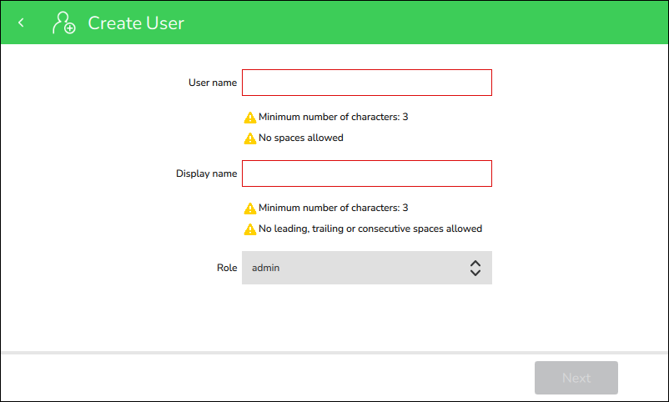Screen dimensions: 669x402
Task: Click warning icon beside No spaces allowed
Action: (x=250, y=138)
